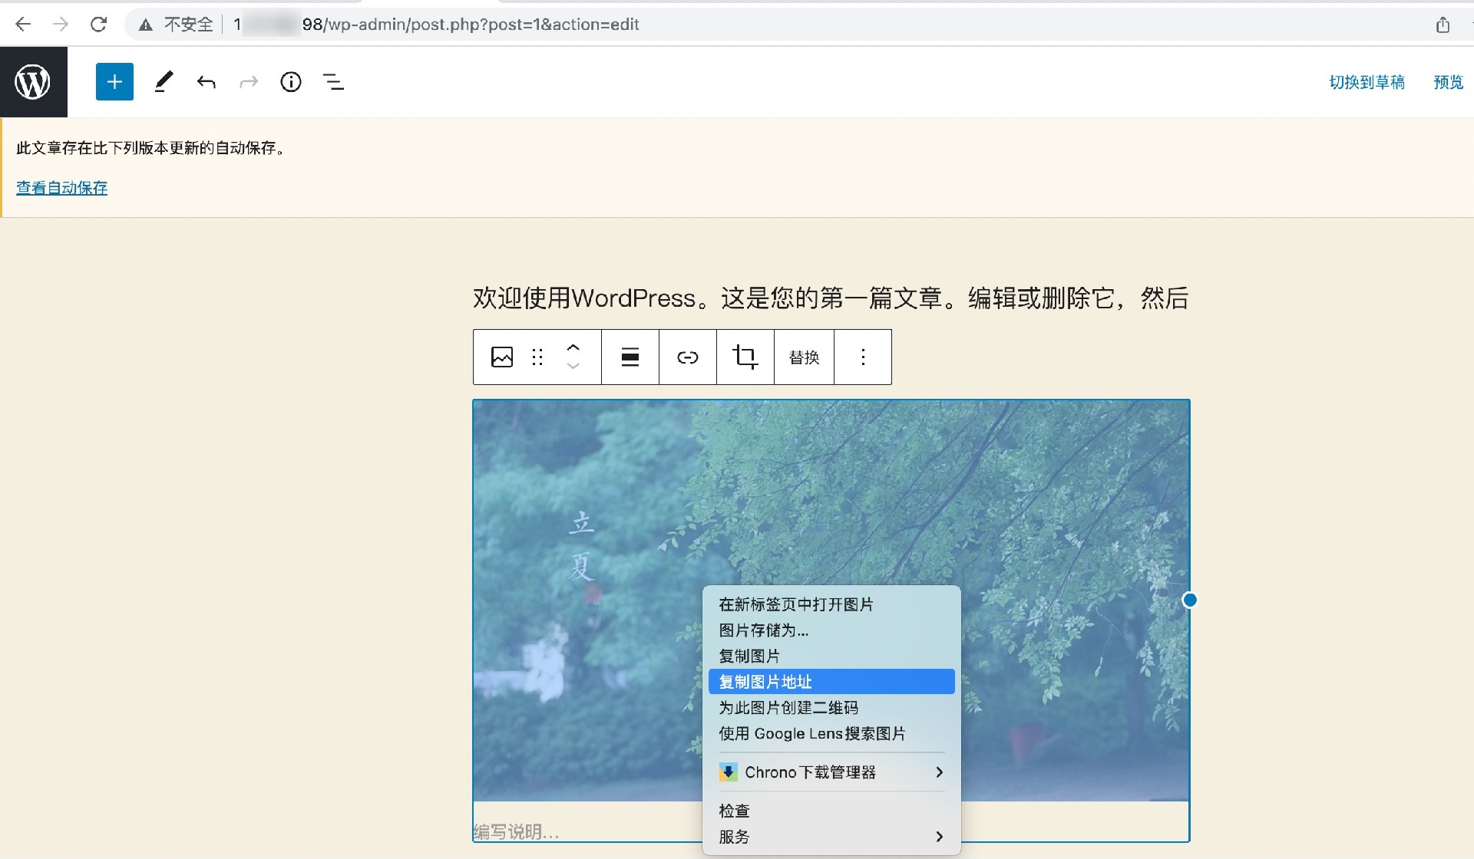
Task: Click the image block type icon
Action: point(502,357)
